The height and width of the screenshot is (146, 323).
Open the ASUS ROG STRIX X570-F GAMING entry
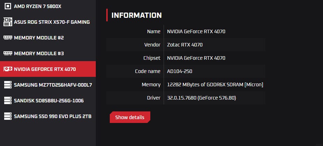[52, 22]
